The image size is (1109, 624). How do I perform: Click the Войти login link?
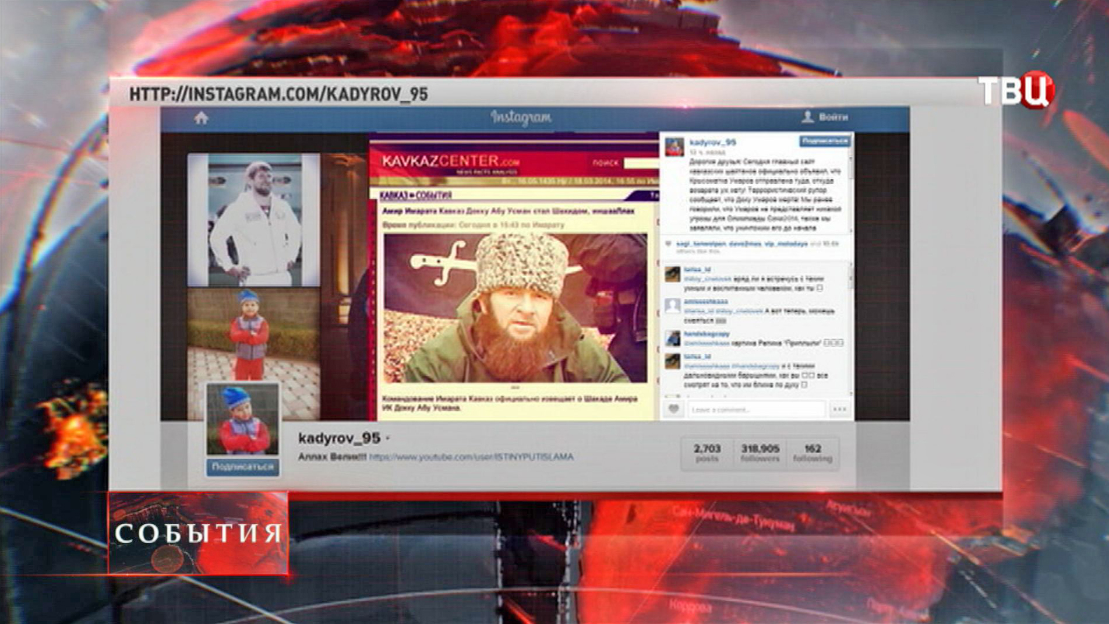[833, 117]
